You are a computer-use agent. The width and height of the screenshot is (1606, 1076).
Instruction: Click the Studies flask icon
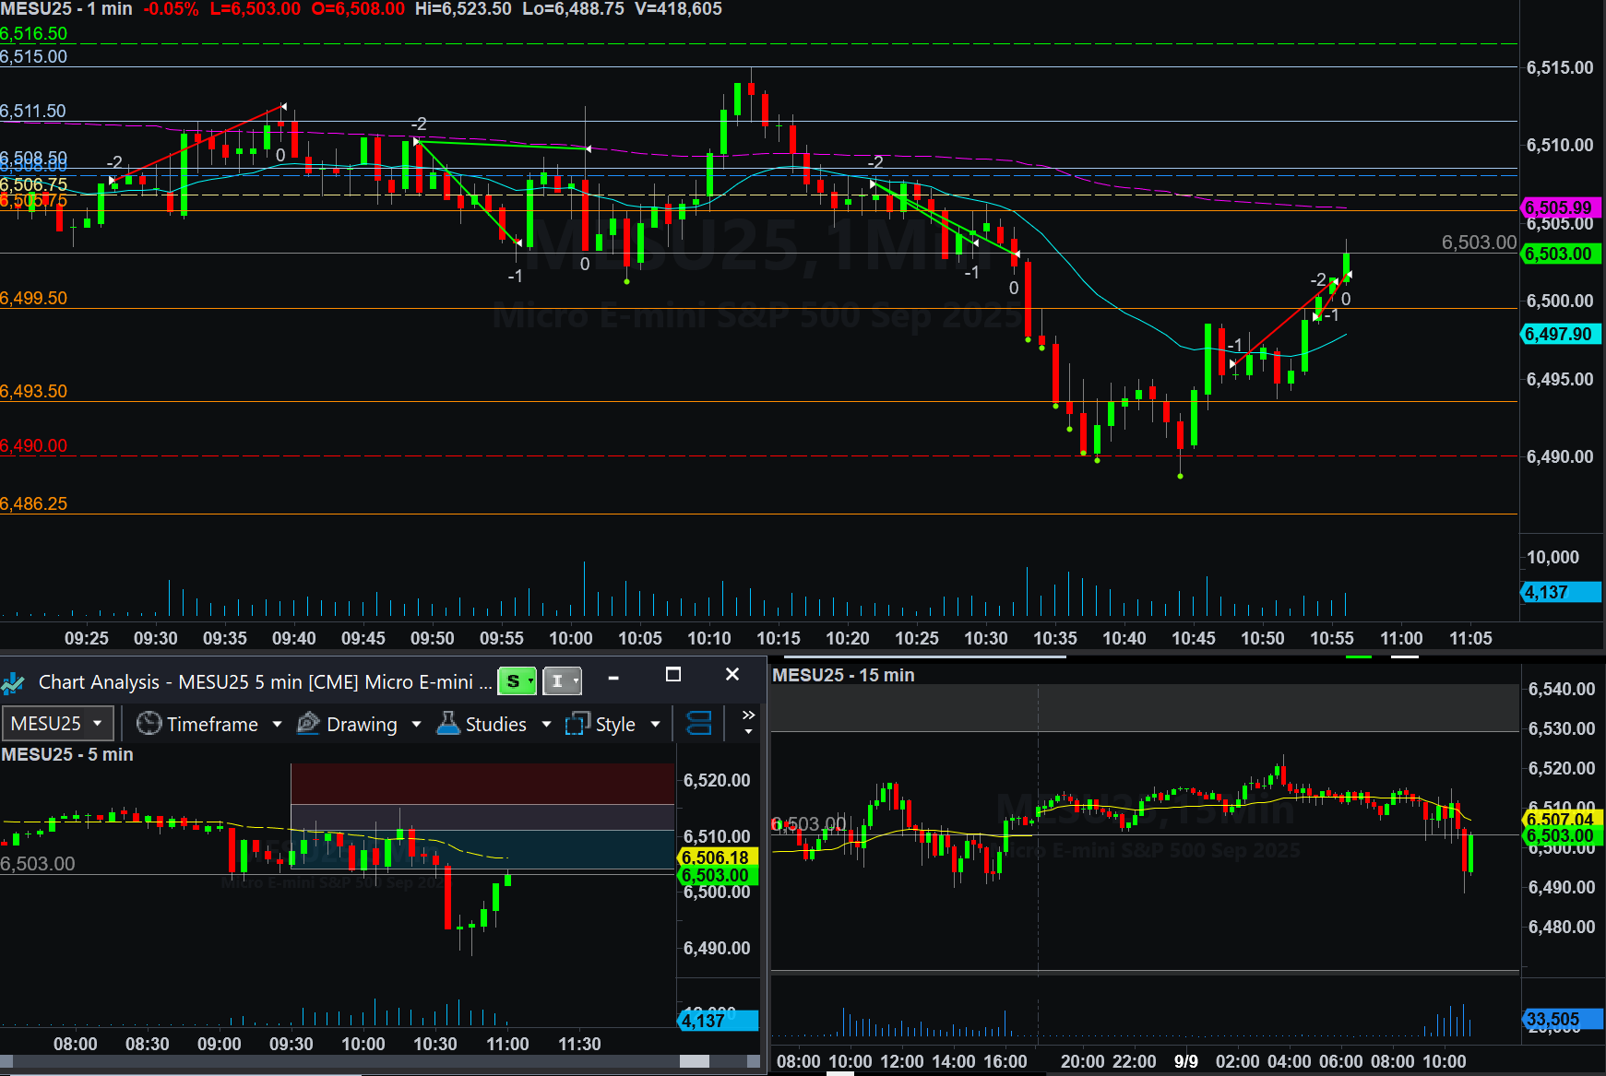pos(448,724)
